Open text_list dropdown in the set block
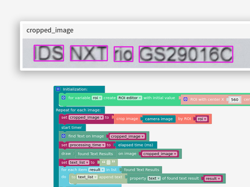250x187 pixels. pyautogui.click(x=79, y=163)
